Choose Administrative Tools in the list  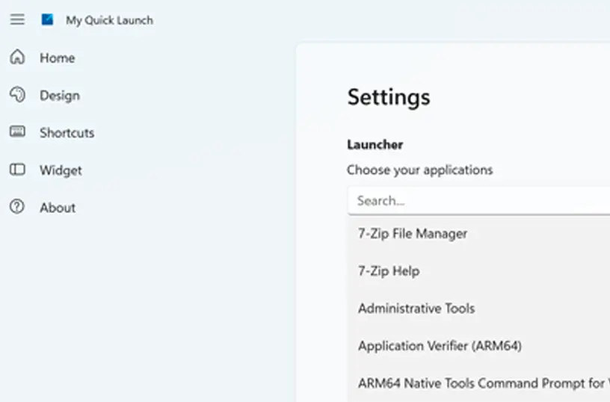(x=479, y=309)
